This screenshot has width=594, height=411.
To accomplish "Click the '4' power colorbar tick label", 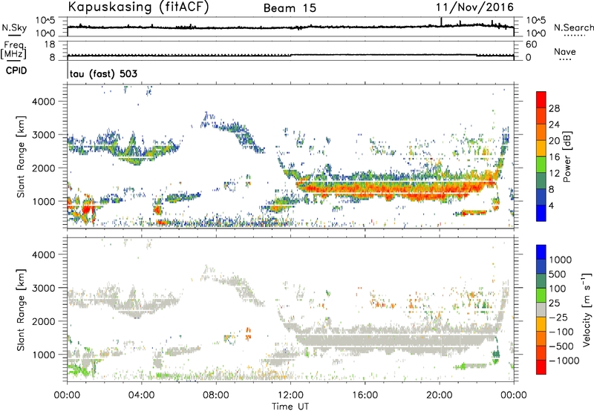I will pyautogui.click(x=552, y=205).
